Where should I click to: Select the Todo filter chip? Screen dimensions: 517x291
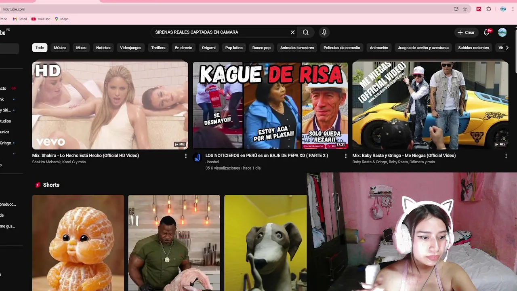click(x=40, y=48)
